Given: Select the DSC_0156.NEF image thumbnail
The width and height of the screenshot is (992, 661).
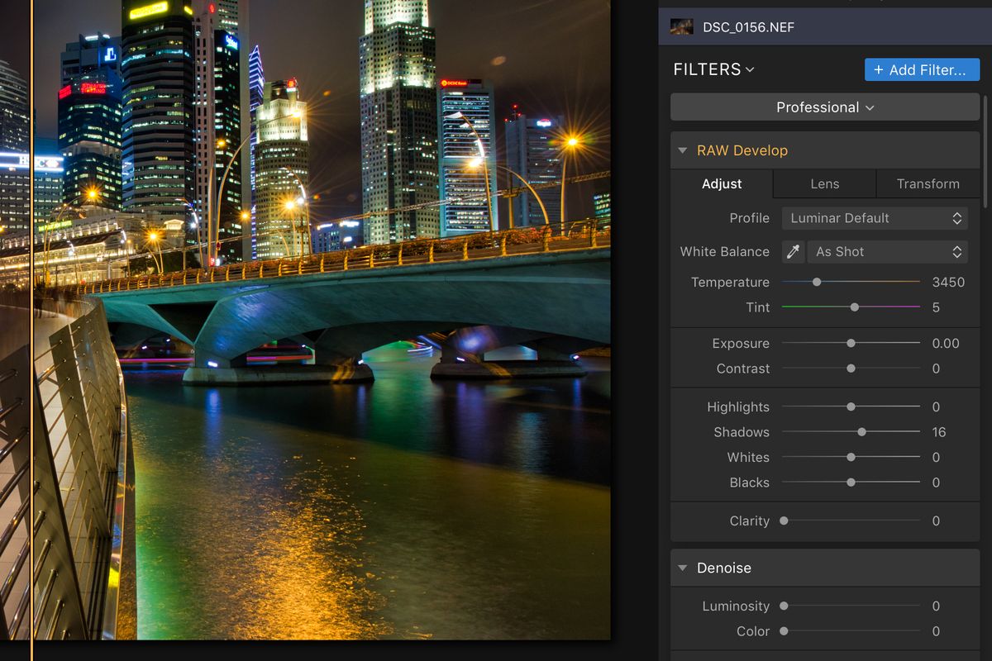Looking at the screenshot, I should tap(681, 26).
